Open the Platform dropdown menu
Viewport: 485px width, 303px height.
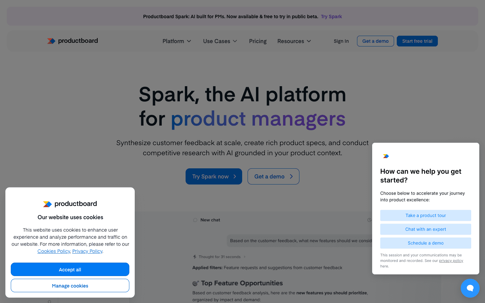click(176, 41)
